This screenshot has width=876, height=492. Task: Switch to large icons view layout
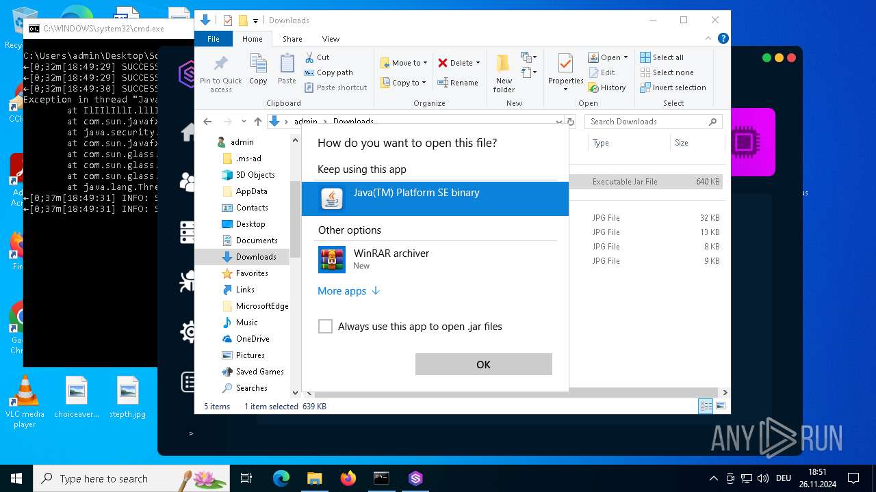tap(720, 406)
